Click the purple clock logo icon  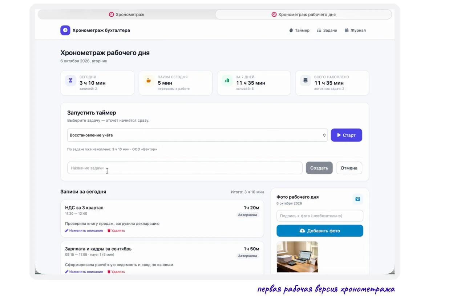click(65, 30)
